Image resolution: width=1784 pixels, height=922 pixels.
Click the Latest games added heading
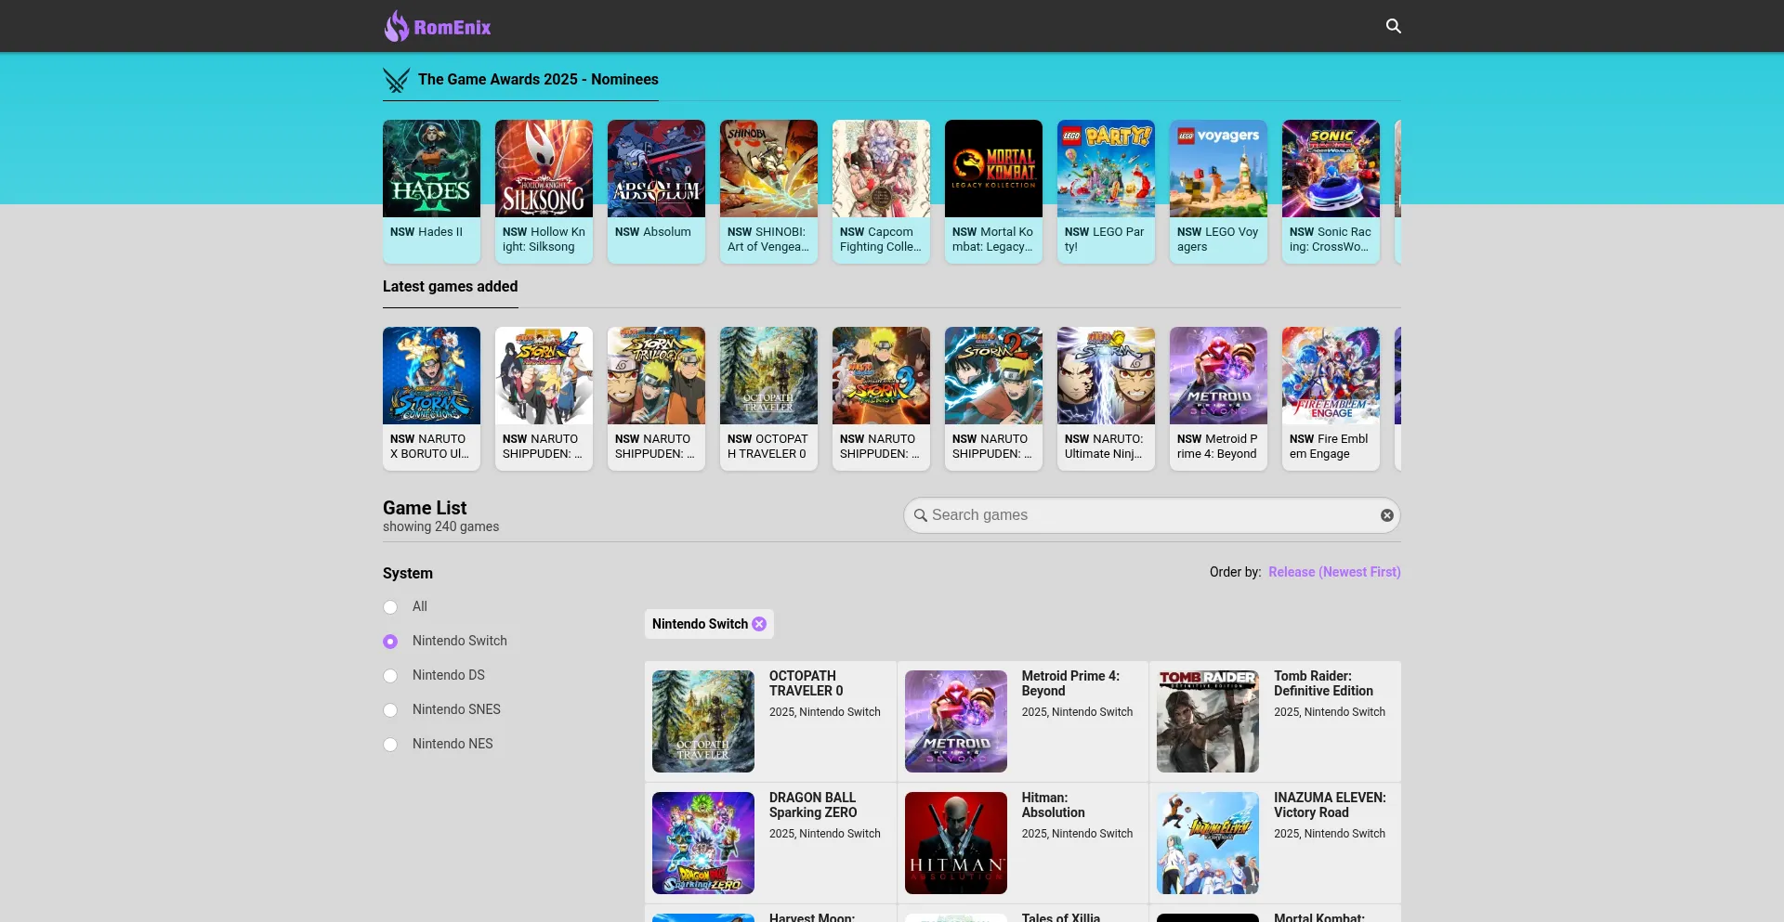(450, 287)
